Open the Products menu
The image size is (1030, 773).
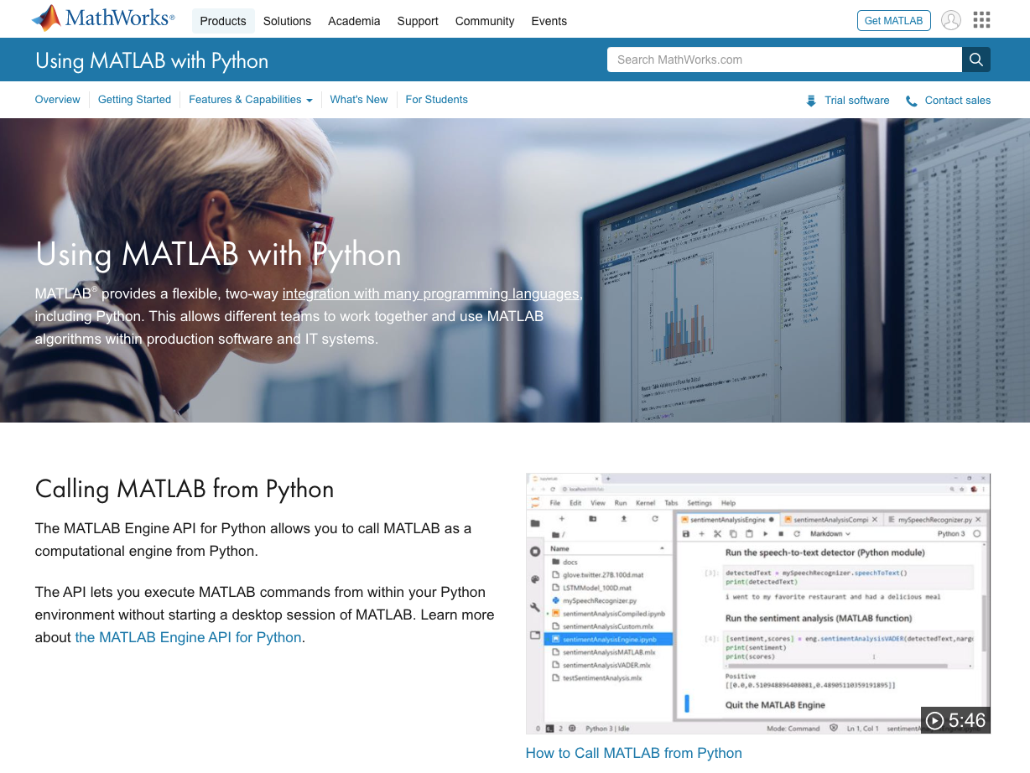tap(223, 21)
